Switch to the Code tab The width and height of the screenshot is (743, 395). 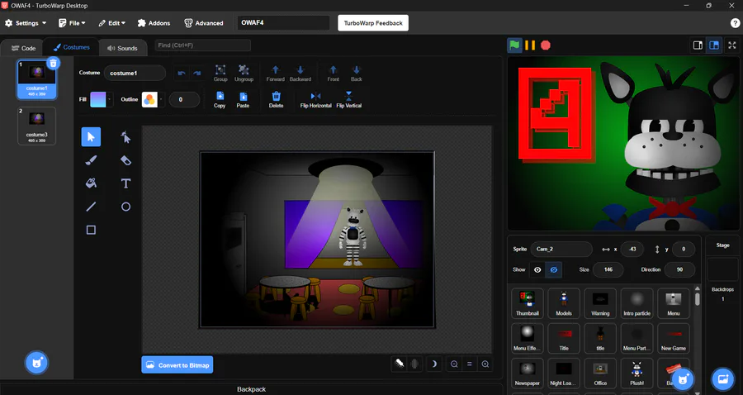click(x=23, y=48)
